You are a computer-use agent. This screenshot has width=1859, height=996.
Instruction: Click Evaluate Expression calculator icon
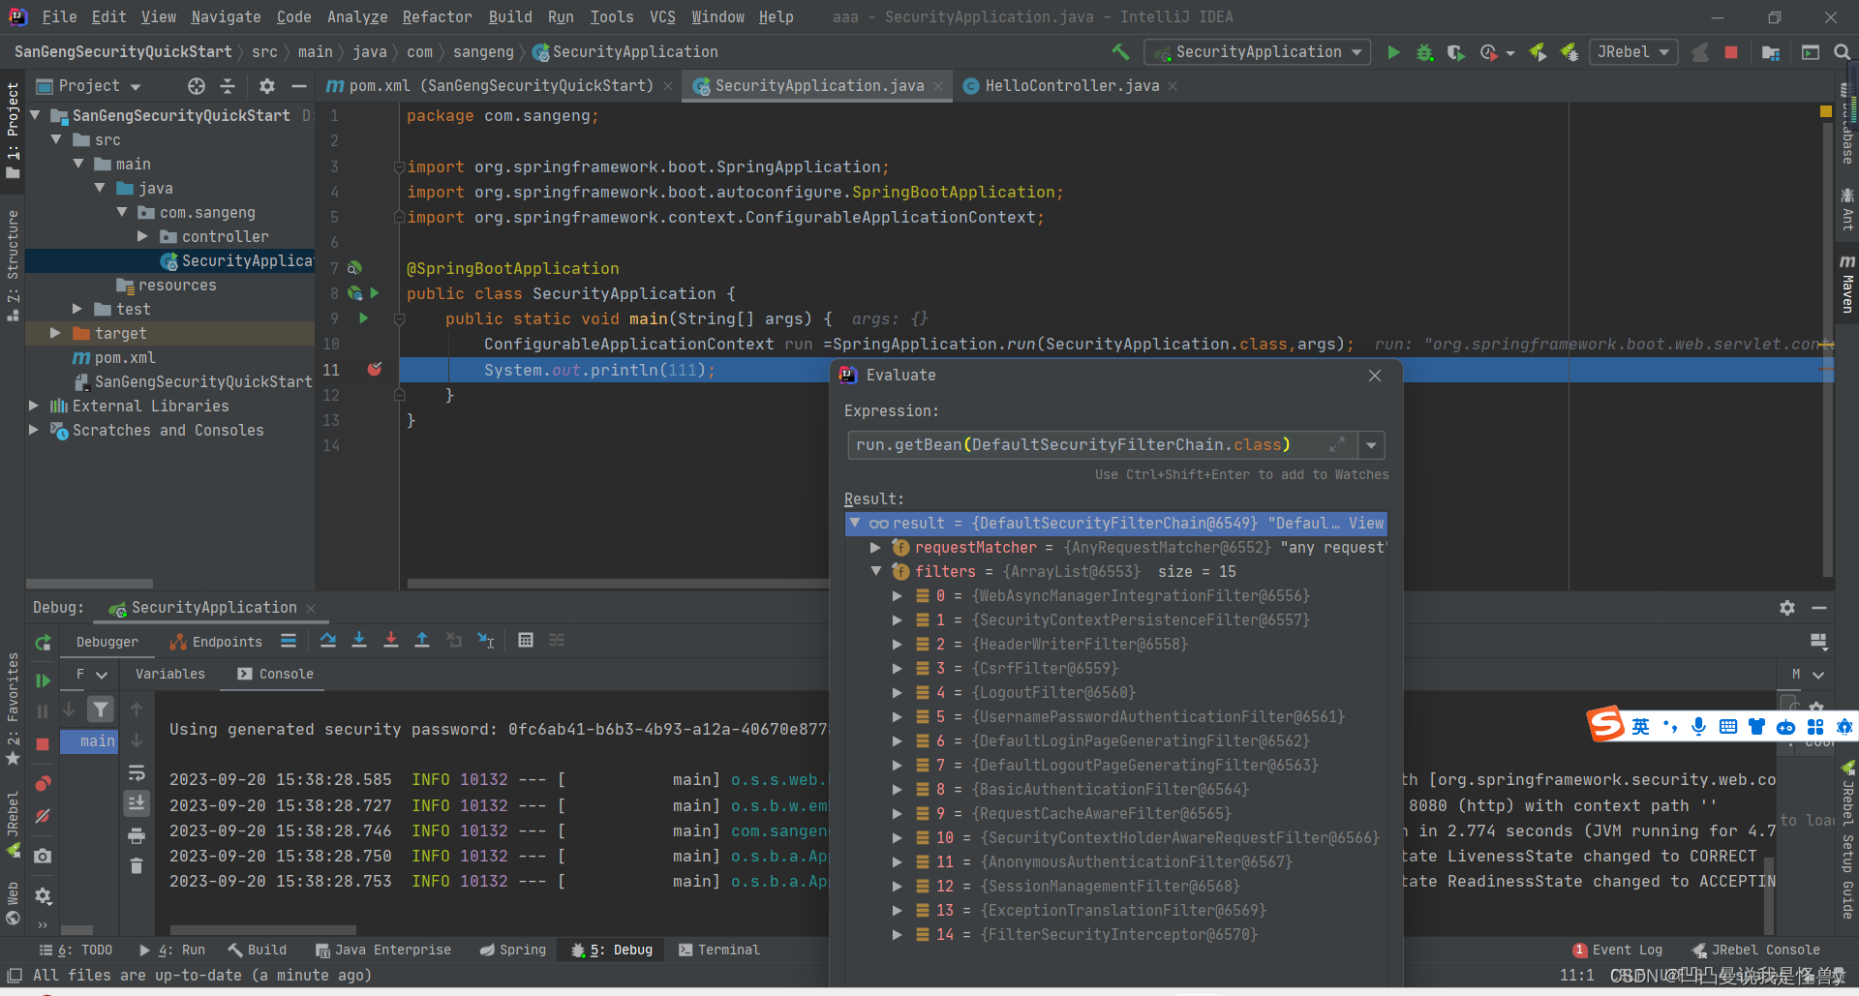(x=526, y=640)
